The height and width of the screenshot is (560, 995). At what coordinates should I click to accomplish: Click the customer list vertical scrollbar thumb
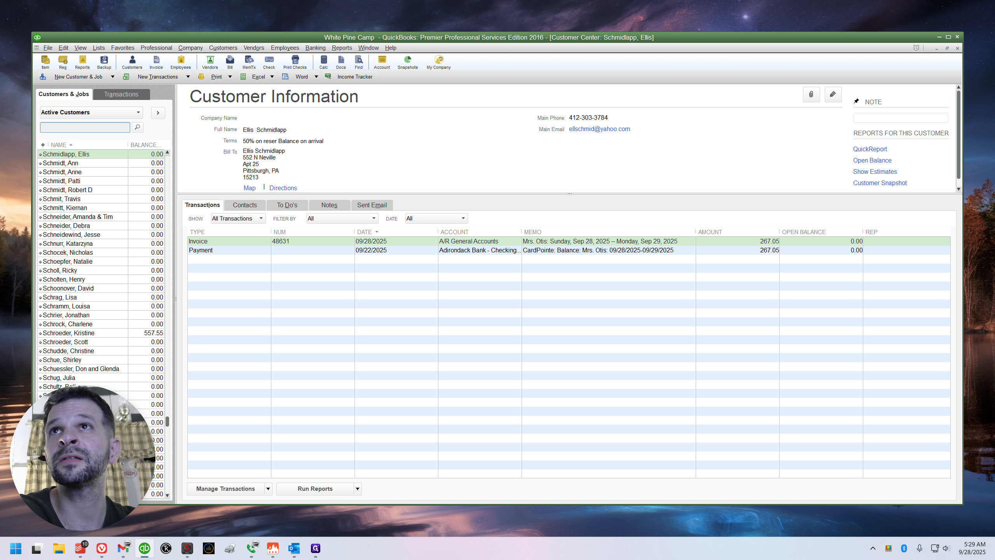tap(168, 422)
